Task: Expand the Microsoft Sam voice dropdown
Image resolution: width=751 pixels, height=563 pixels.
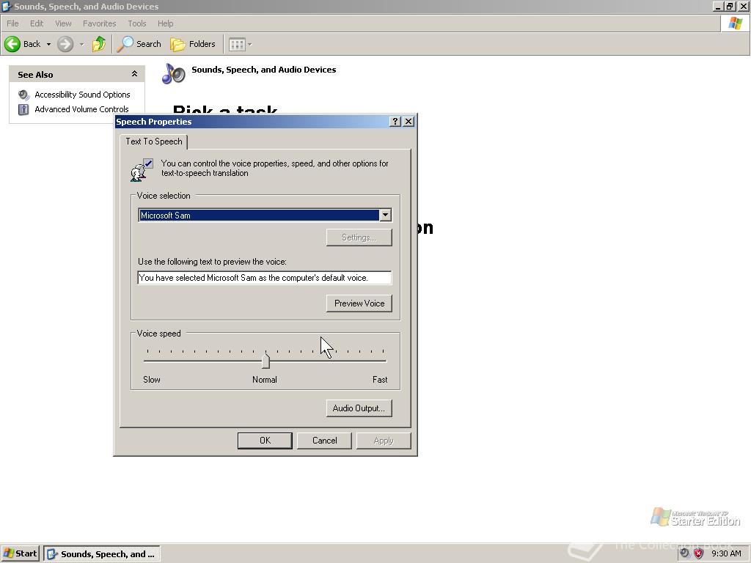Action: tap(386, 216)
